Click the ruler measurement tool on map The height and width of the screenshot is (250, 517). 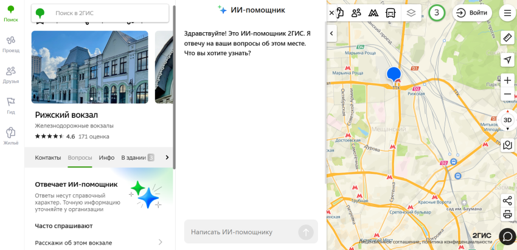pyautogui.click(x=507, y=38)
